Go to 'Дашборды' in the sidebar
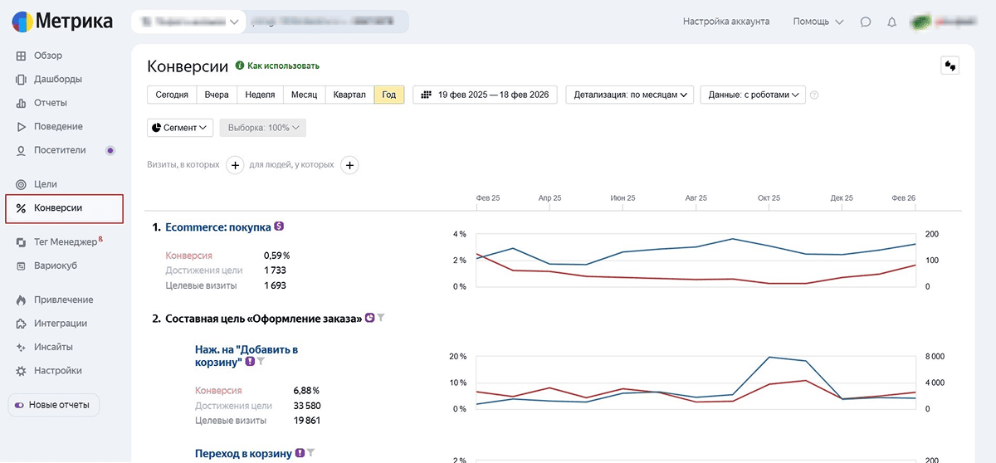 tap(58, 80)
